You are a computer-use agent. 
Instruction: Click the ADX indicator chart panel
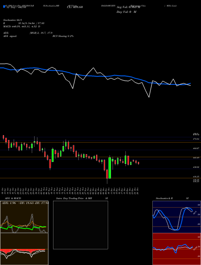[x=24, y=217]
